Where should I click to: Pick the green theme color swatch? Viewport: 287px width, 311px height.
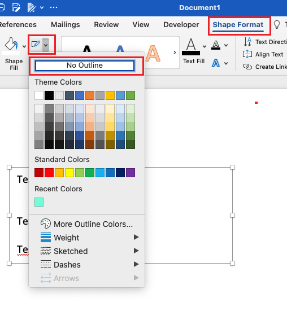131,95
